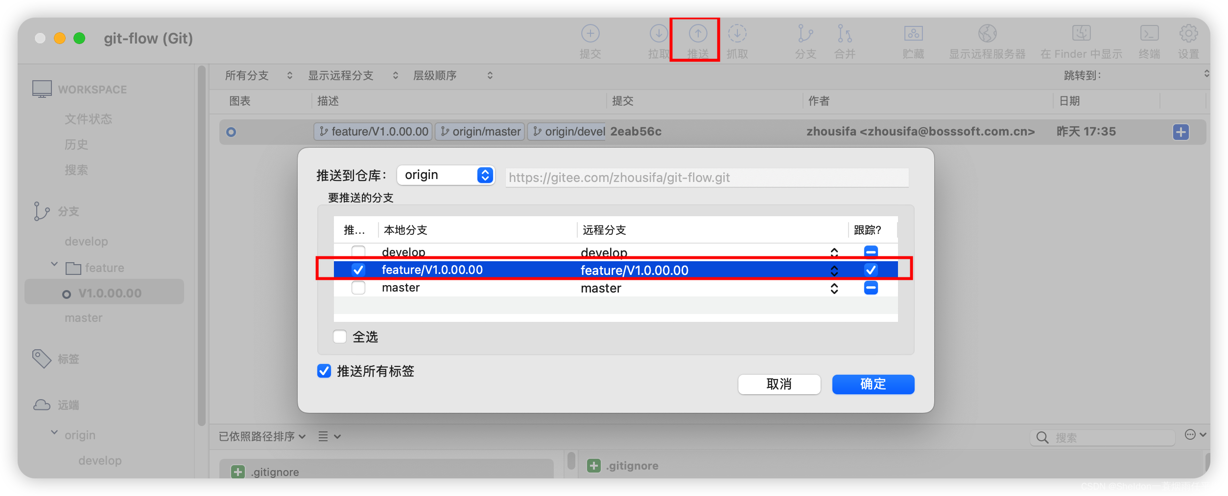
Task: Click the 分支 branch icon in sidebar
Action: click(42, 211)
